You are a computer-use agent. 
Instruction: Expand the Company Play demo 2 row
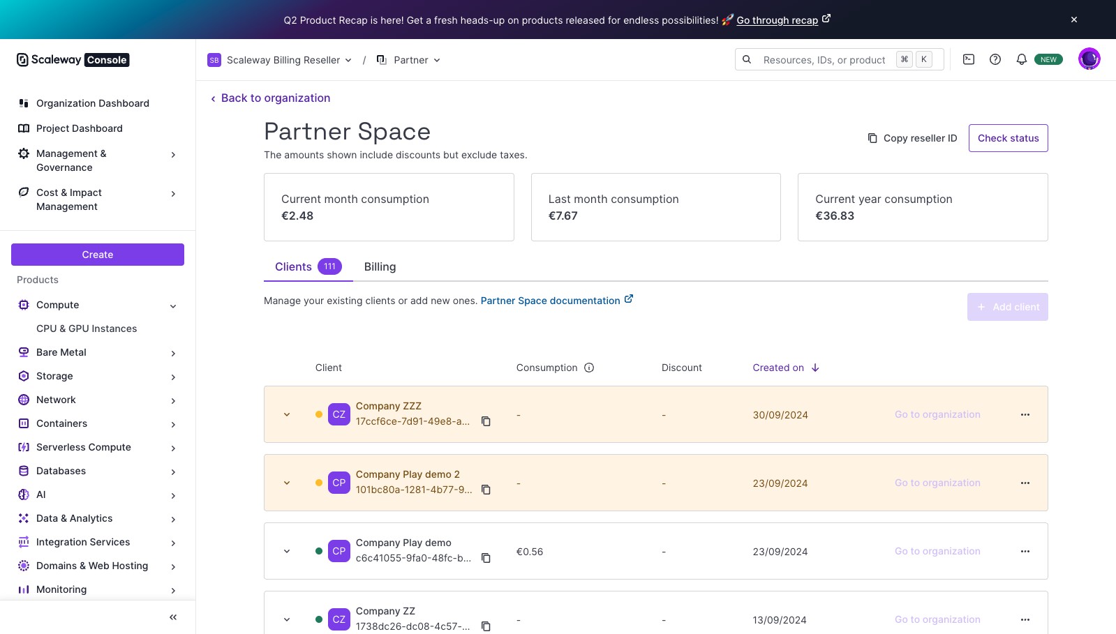click(287, 483)
